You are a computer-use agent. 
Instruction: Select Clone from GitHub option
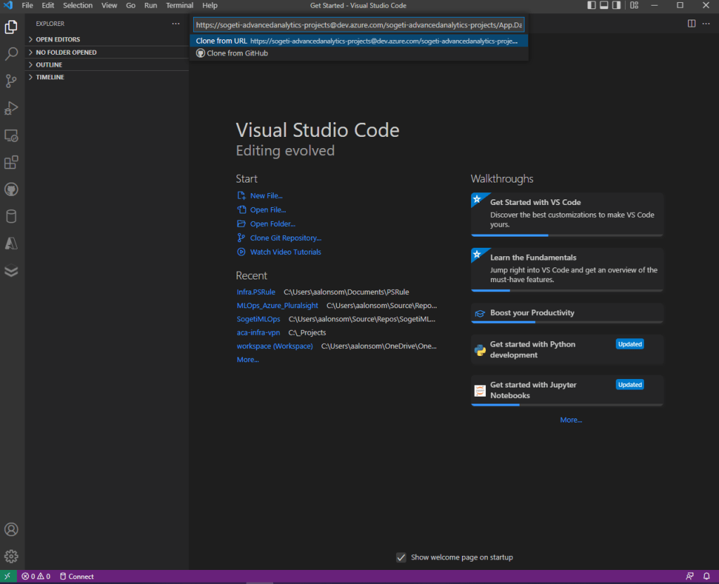coord(237,53)
